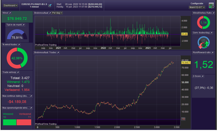The width and height of the screenshot is (217, 131).
Task: Open Risk/Reward ratio wrench settings
Action: coord(213,53)
